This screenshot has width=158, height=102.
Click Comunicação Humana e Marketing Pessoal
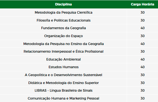(63, 98)
